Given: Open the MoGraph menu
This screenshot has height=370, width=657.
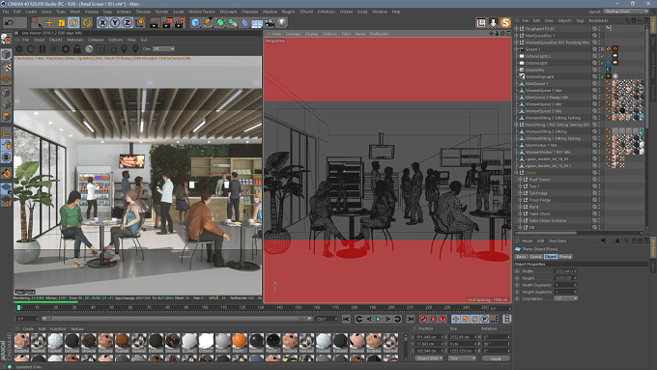Looking at the screenshot, I should (x=228, y=12).
